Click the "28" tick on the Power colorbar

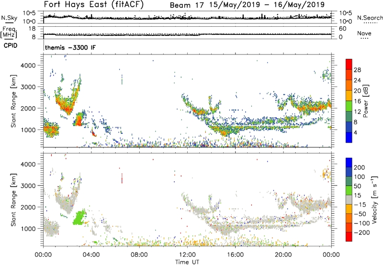357,70
